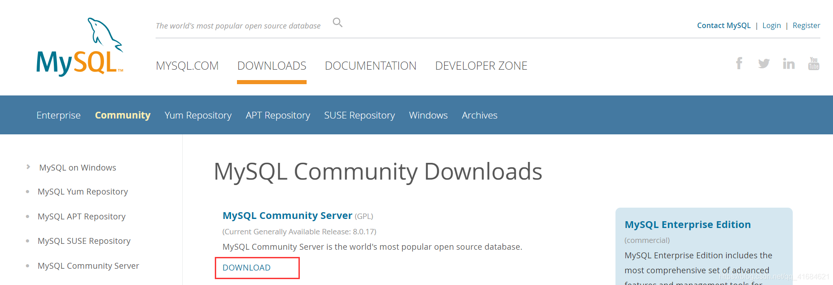Expand MySQL on Windows sidebar arrow
The height and width of the screenshot is (285, 833).
[28, 167]
